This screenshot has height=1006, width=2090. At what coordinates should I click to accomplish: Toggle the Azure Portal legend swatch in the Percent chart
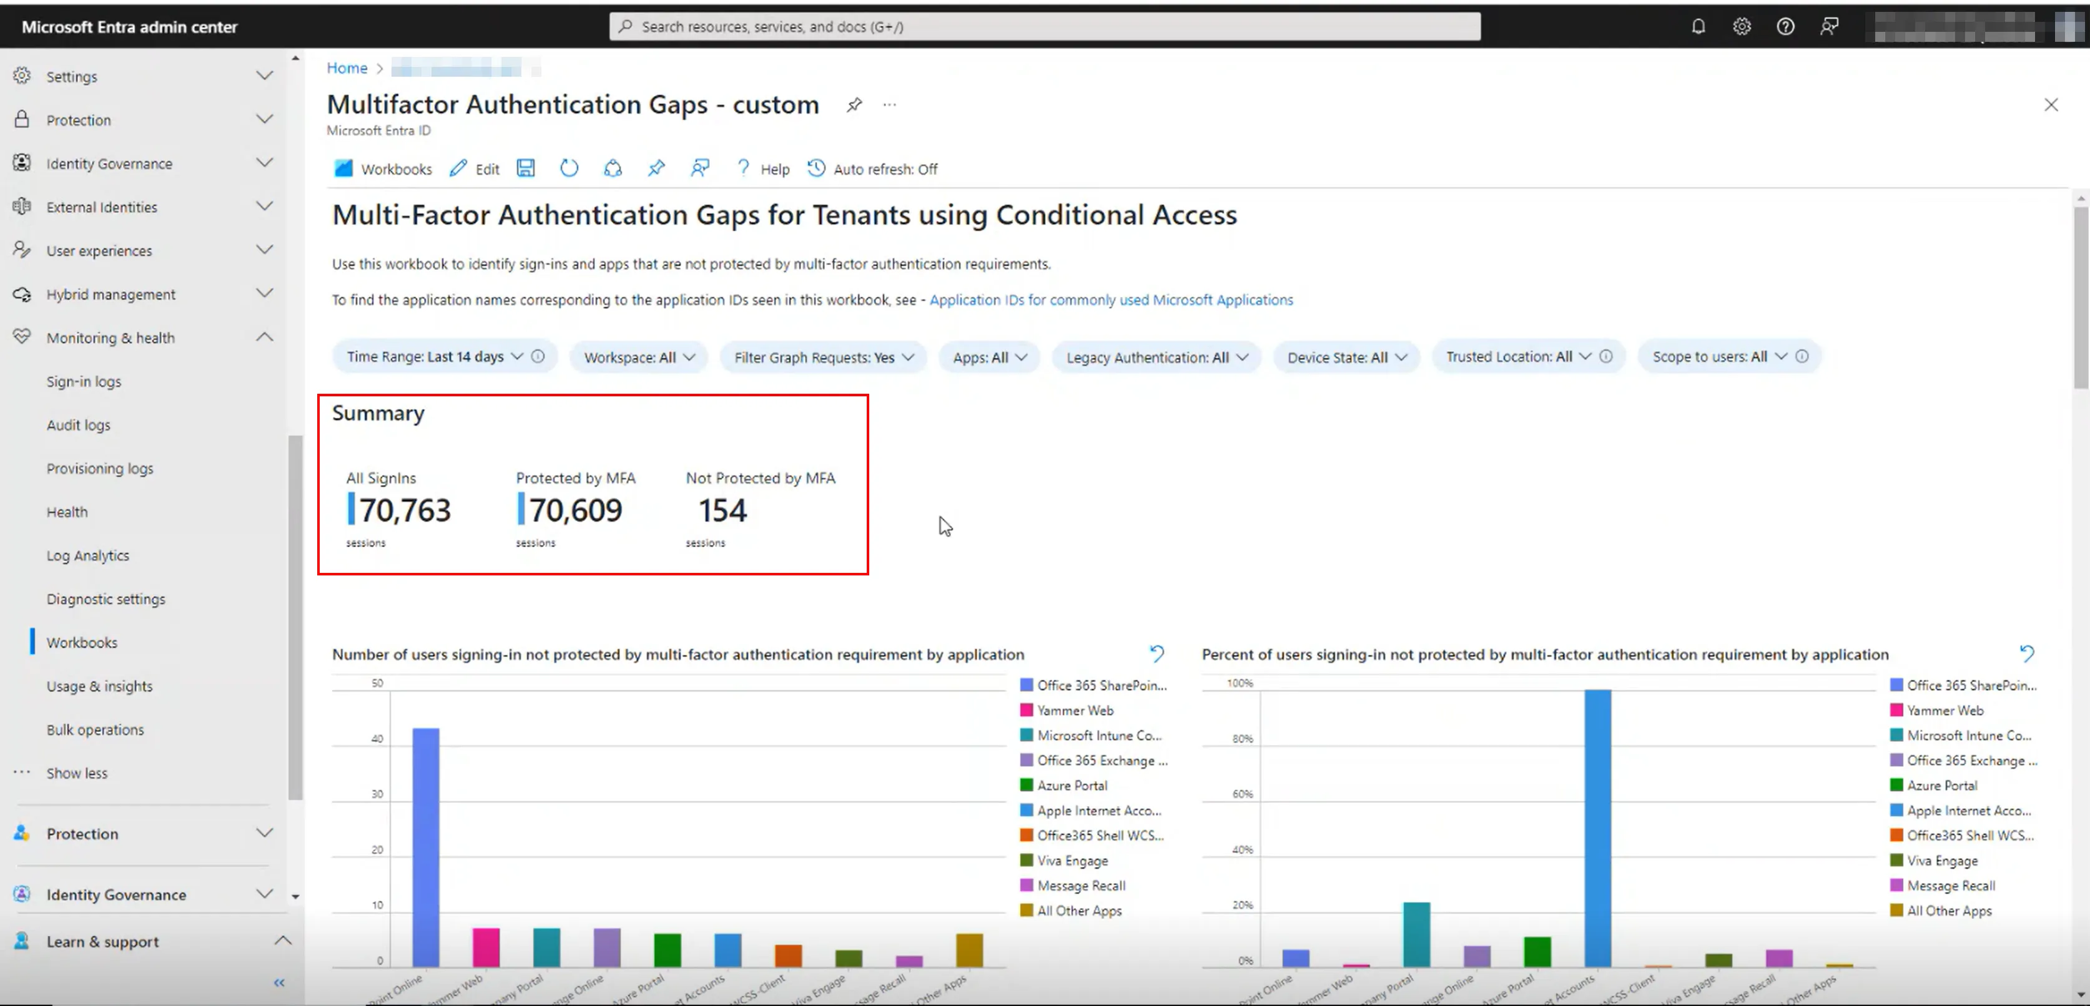click(1896, 784)
